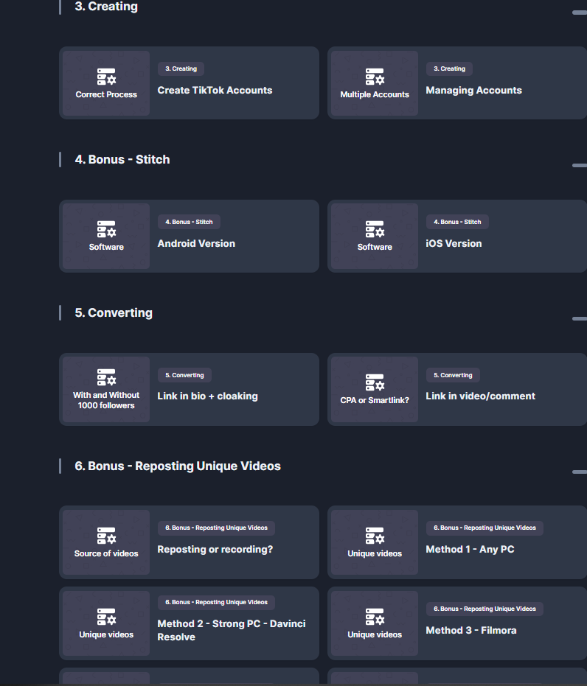
Task: Click the Source of videos icon
Action: coord(106,536)
